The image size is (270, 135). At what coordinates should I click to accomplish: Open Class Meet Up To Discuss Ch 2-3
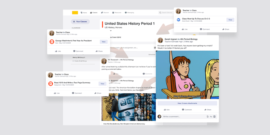tap(196, 19)
